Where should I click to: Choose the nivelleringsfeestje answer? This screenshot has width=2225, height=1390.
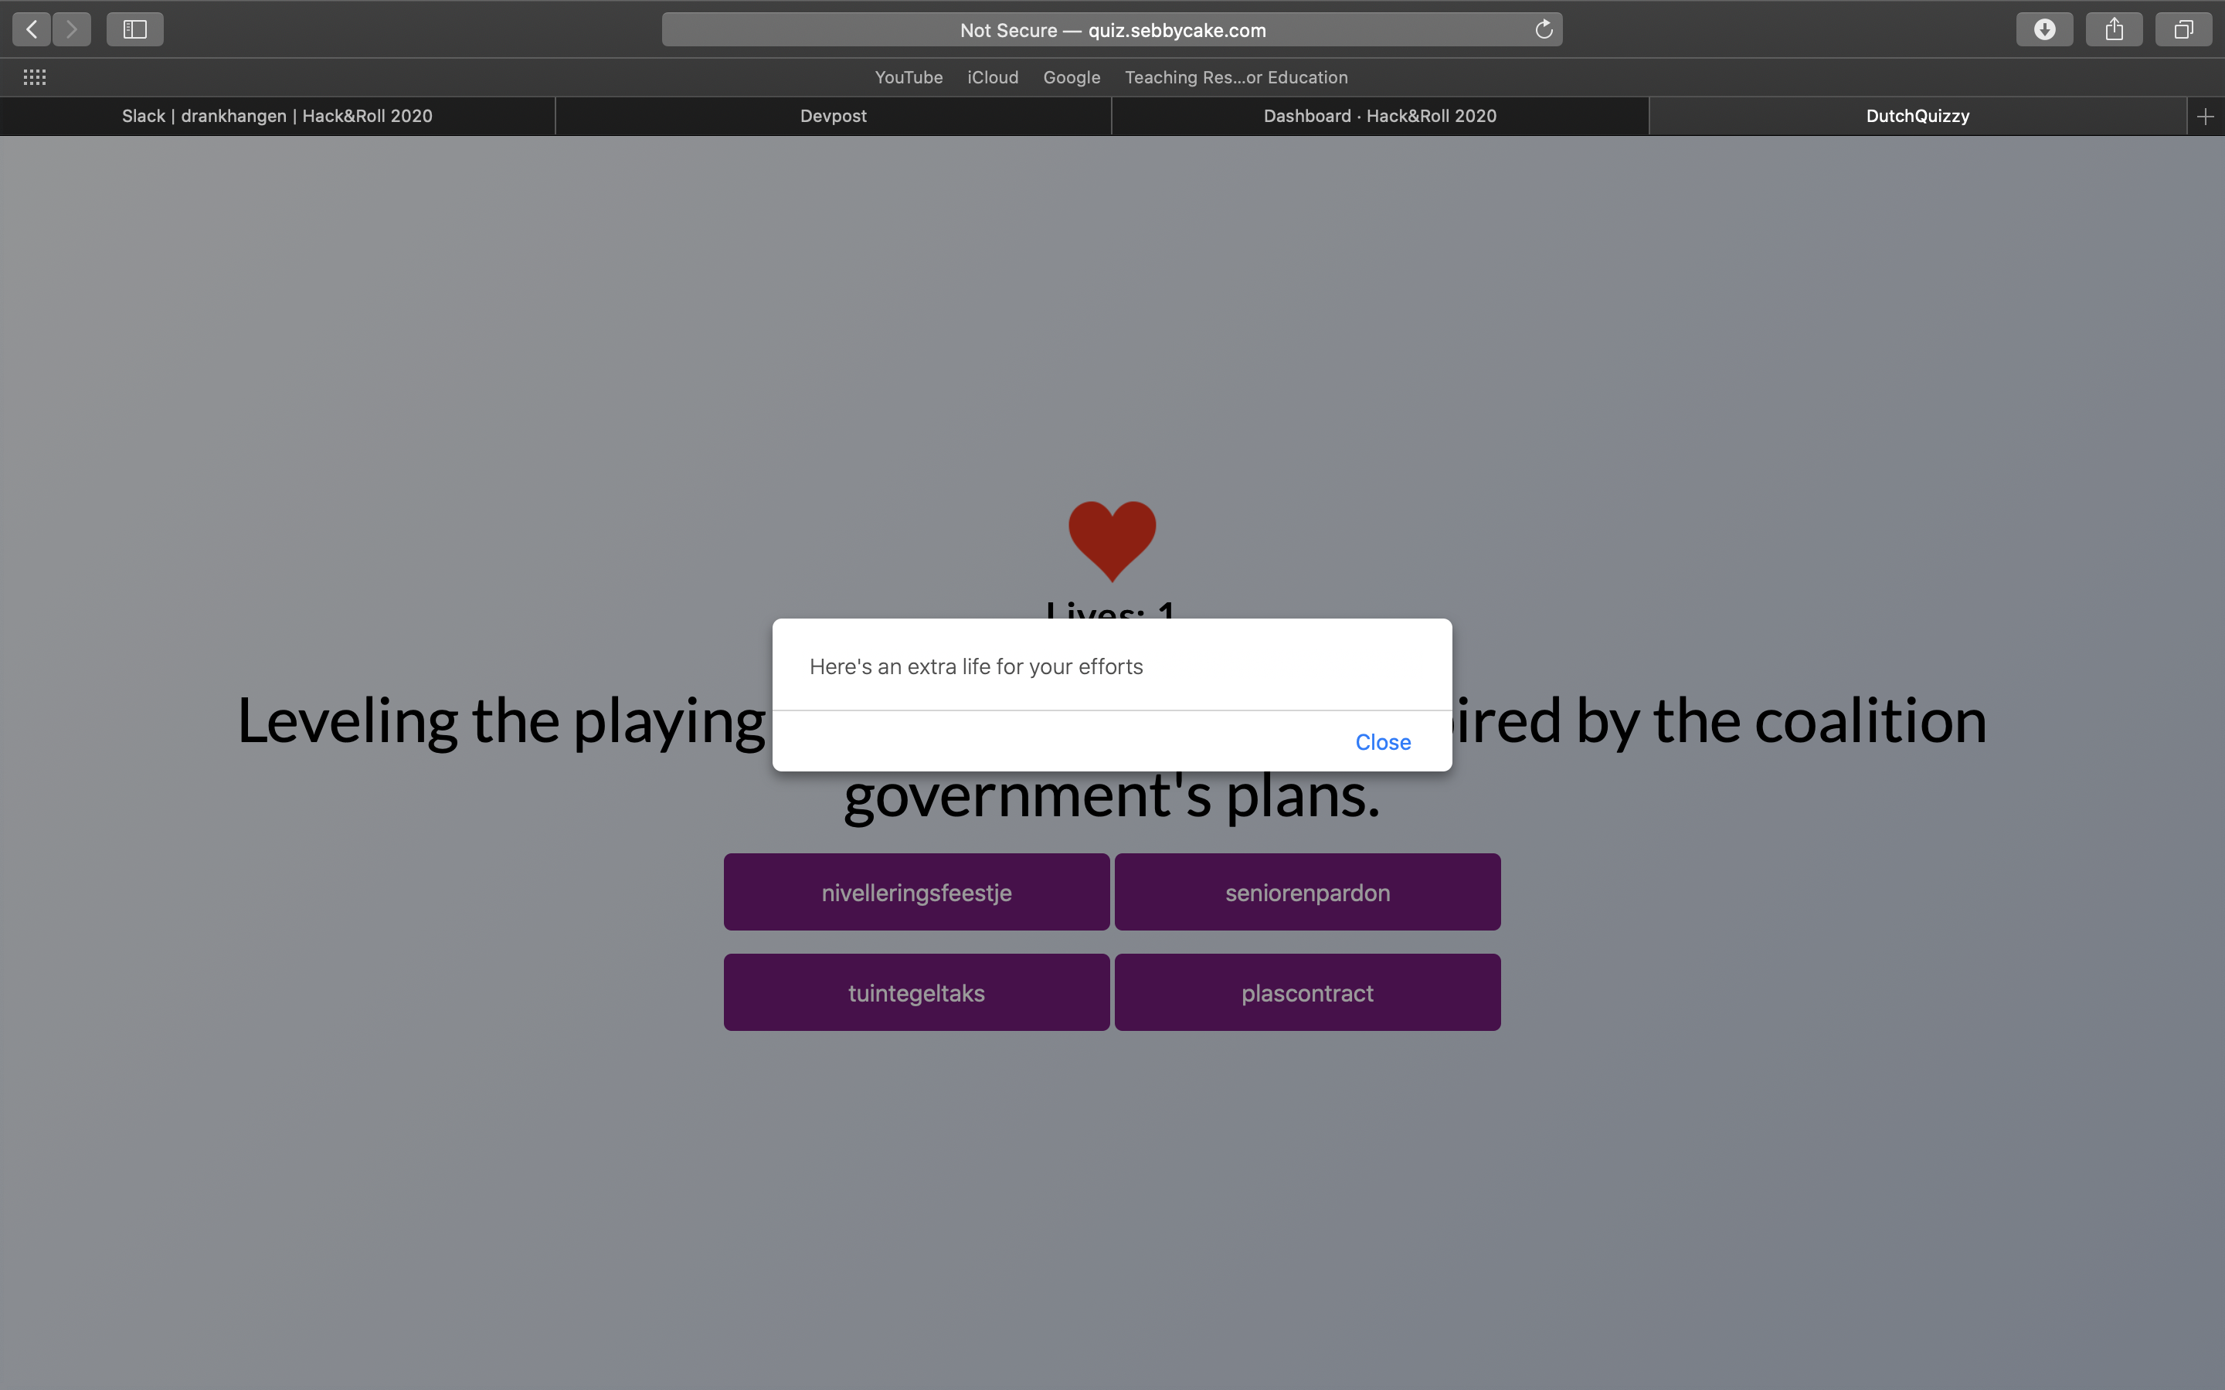(915, 893)
